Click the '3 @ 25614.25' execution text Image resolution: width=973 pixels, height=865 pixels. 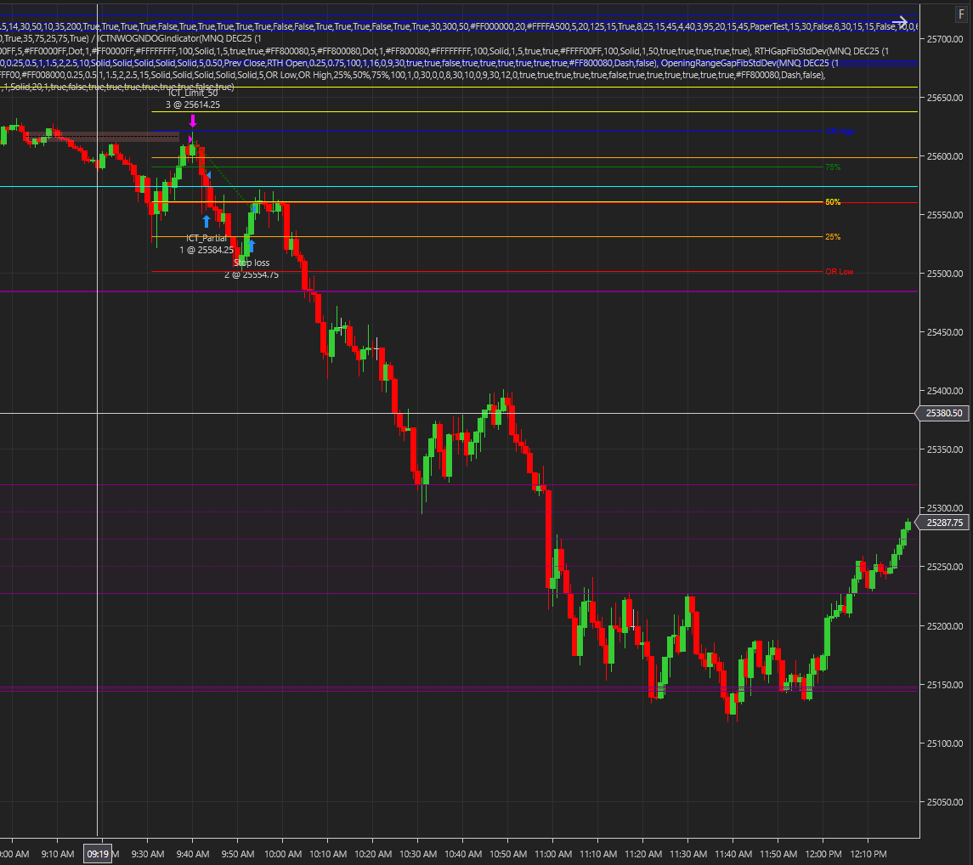(x=193, y=105)
